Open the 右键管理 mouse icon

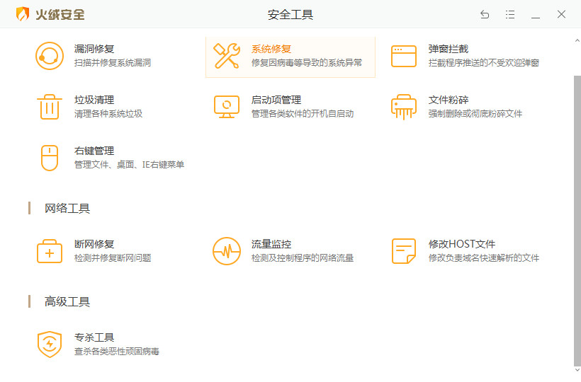click(50, 158)
